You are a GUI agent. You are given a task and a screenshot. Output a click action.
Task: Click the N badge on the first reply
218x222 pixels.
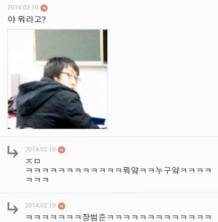click(61, 150)
